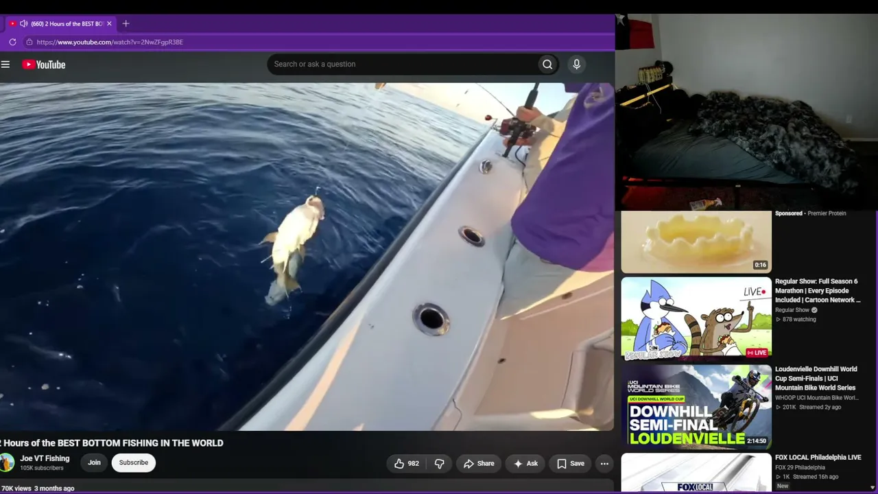This screenshot has width=878, height=494.
Task: Visit the FOX 29 Philadelphia channel
Action: pos(800,468)
